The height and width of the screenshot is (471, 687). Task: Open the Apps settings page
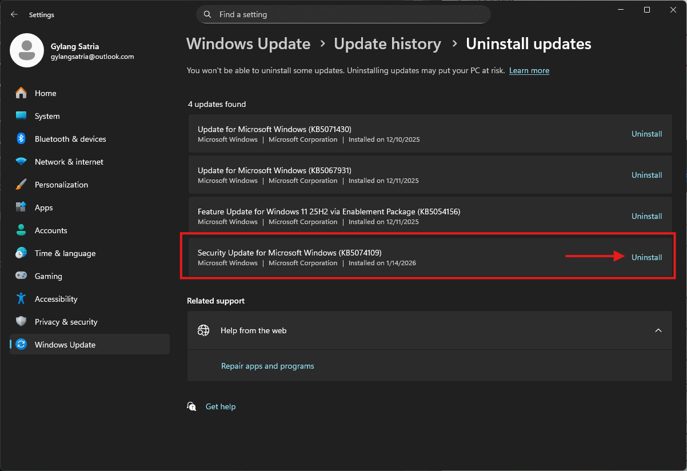tap(43, 207)
